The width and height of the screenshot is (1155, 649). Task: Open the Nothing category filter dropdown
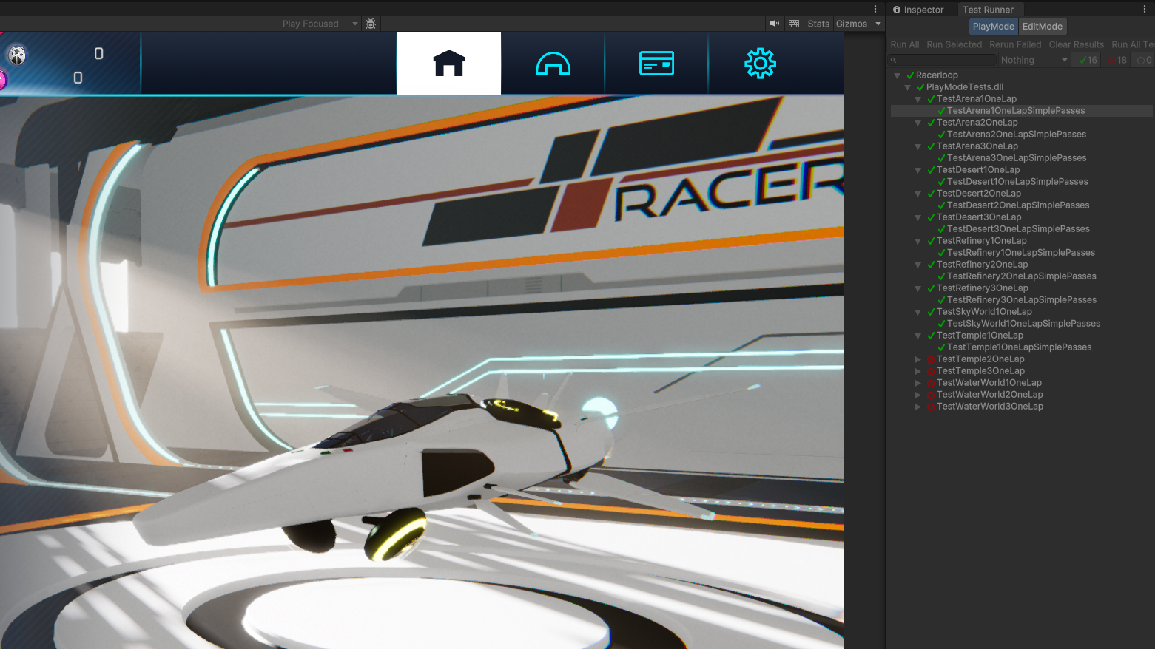[1034, 60]
